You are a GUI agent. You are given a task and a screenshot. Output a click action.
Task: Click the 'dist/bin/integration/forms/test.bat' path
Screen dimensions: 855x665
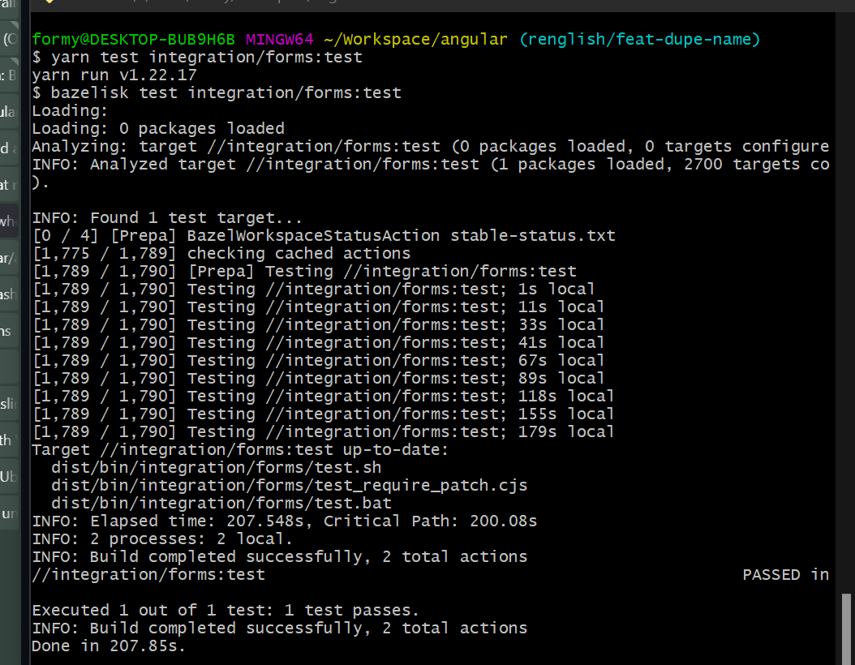click(221, 504)
